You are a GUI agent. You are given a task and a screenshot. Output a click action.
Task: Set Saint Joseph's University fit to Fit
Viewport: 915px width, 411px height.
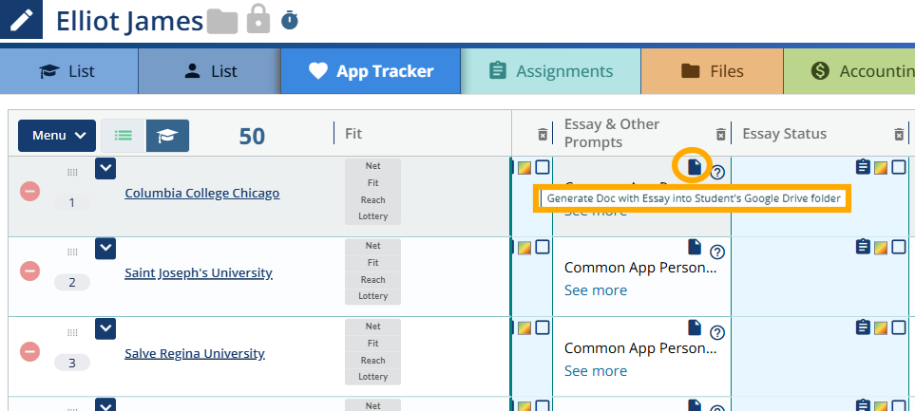point(372,262)
